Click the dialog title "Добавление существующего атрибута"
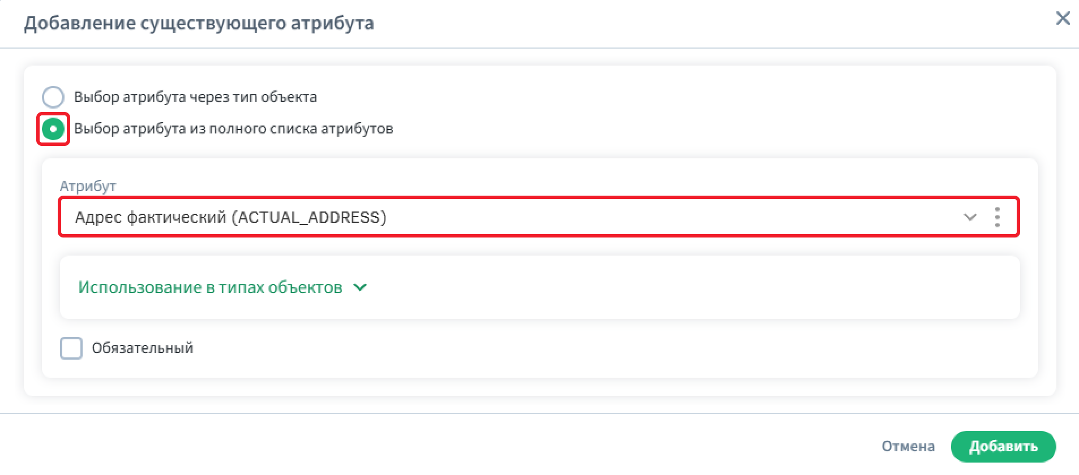This screenshot has height=475, width=1079. pyautogui.click(x=199, y=23)
